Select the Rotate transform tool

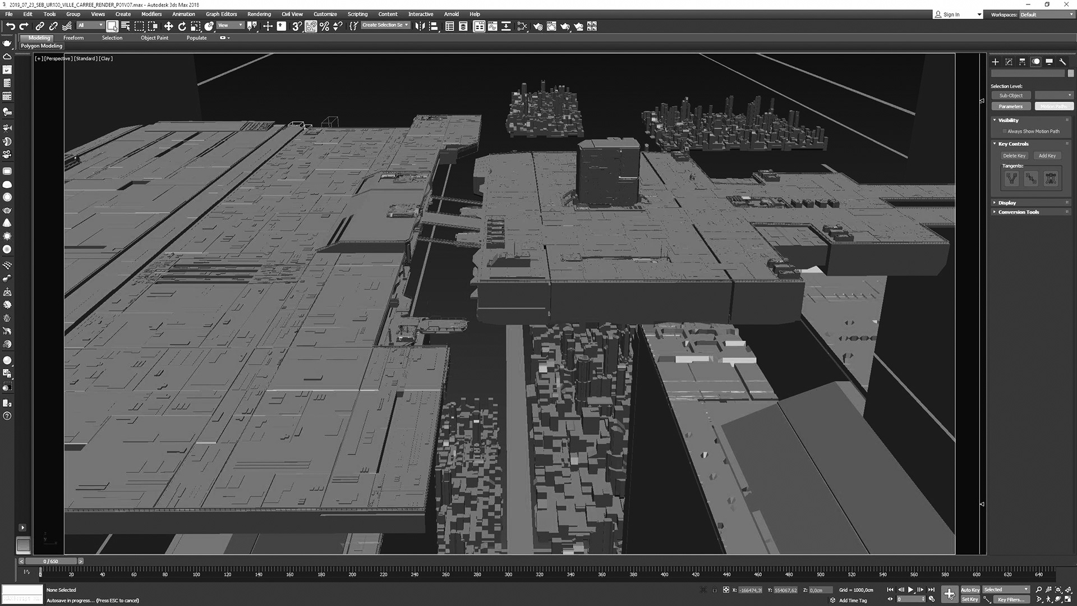coord(182,26)
